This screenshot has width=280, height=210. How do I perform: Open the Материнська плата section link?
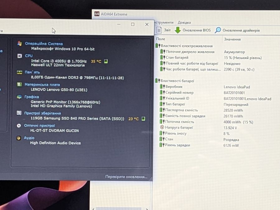42,85
